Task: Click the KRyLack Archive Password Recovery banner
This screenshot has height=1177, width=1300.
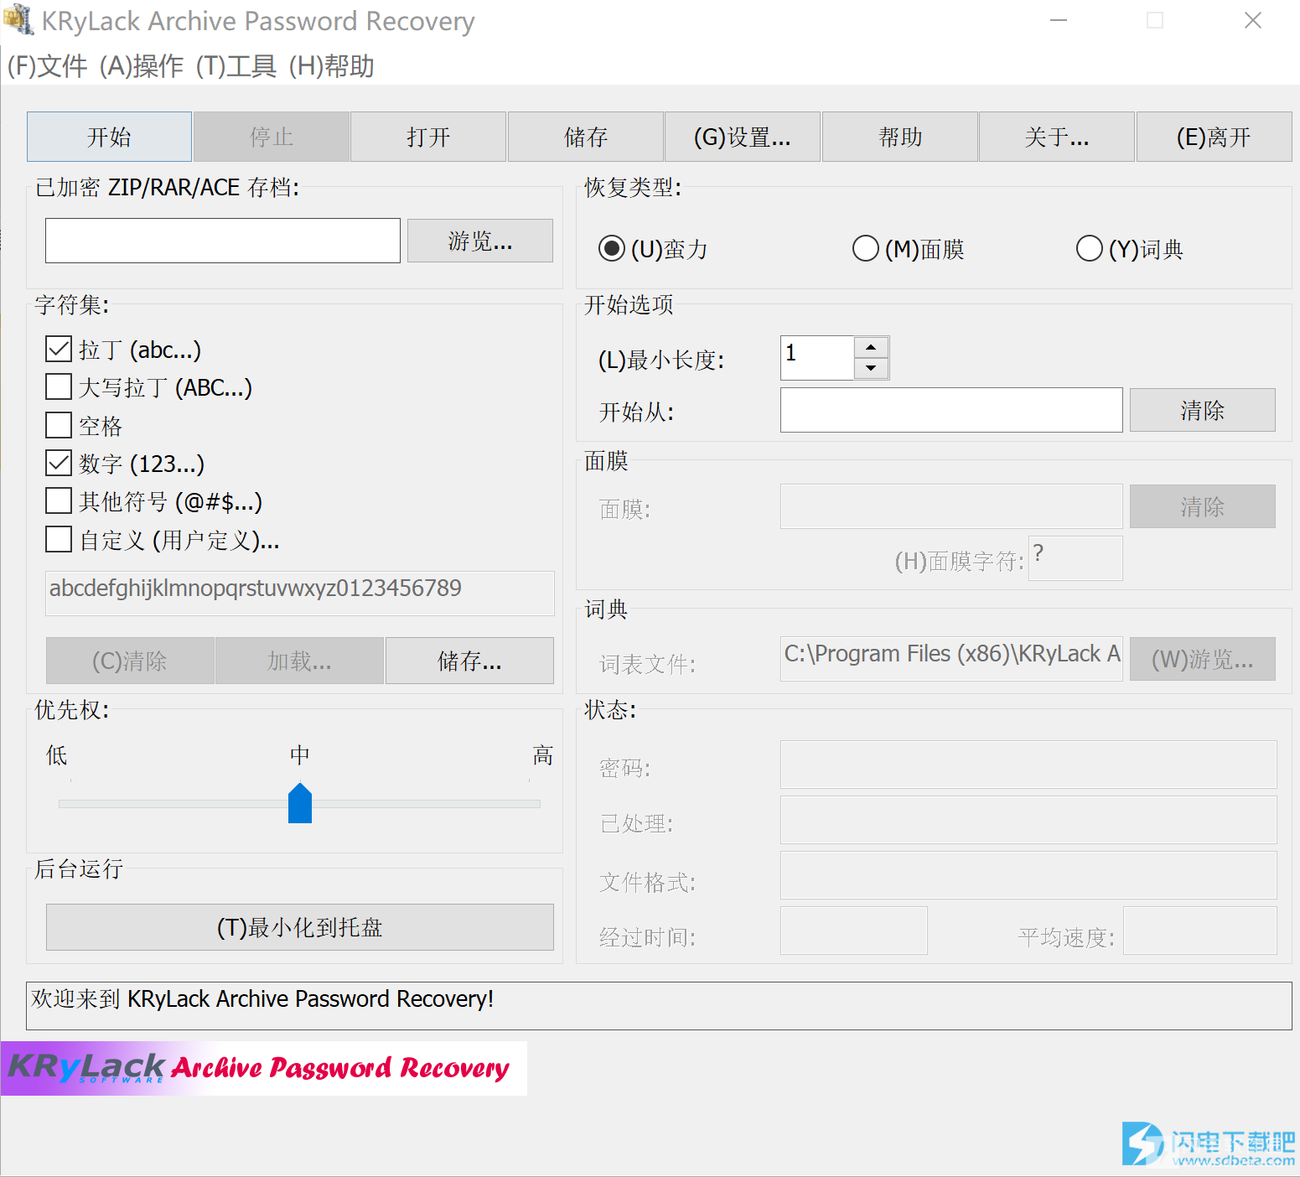Action: pos(264,1068)
